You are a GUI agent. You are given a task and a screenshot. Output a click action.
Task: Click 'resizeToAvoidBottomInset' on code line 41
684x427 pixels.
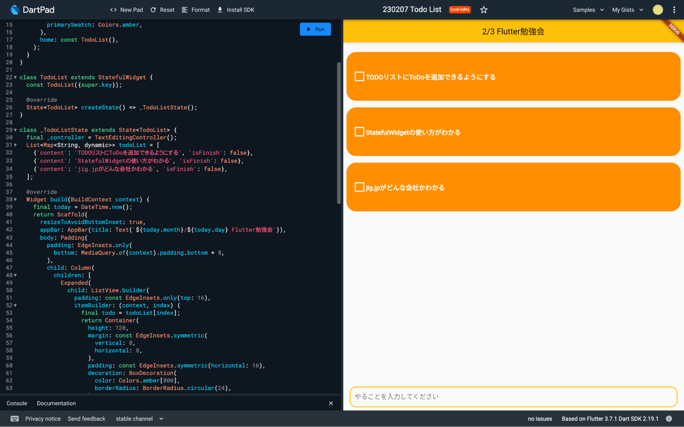pyautogui.click(x=81, y=222)
